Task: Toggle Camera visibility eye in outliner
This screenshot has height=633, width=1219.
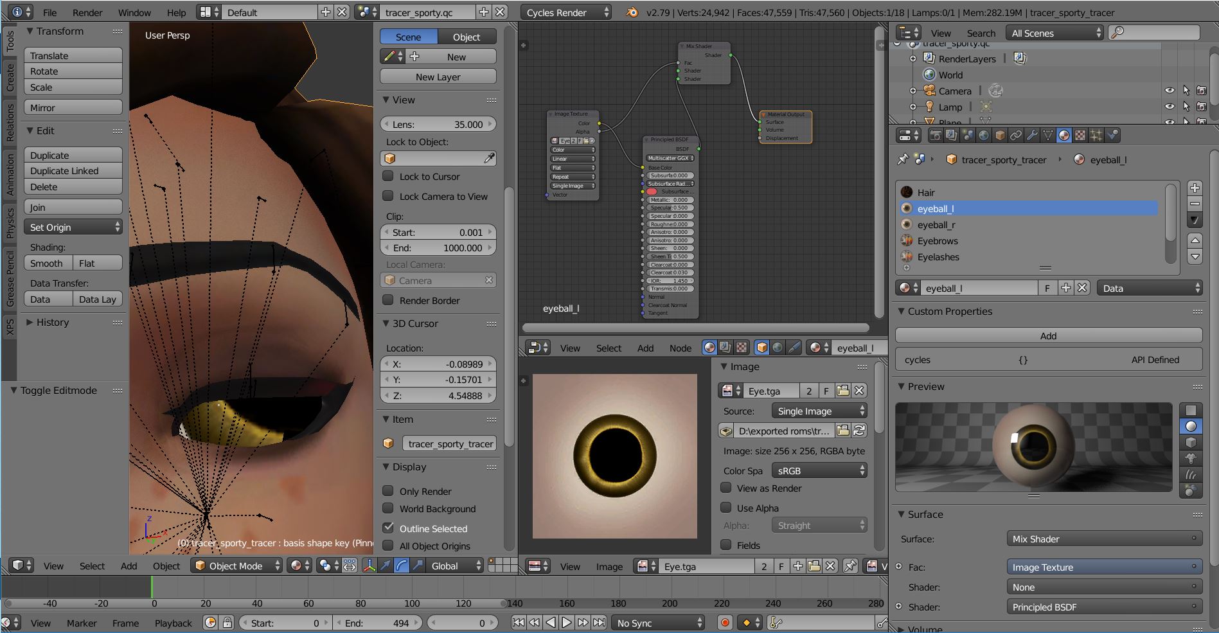Action: (1170, 91)
